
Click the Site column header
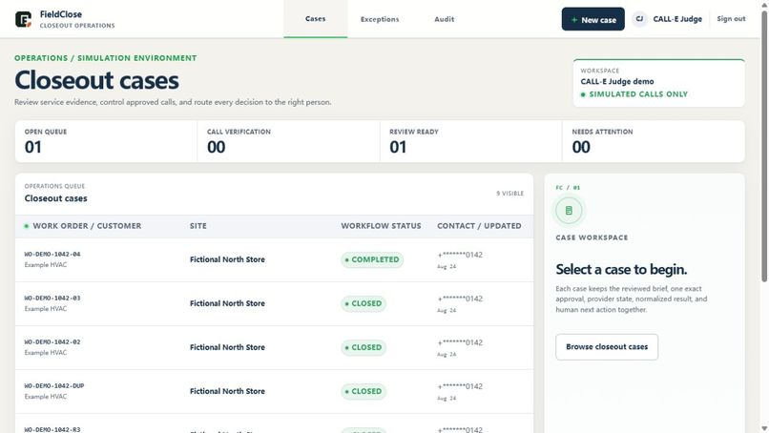pyautogui.click(x=198, y=226)
